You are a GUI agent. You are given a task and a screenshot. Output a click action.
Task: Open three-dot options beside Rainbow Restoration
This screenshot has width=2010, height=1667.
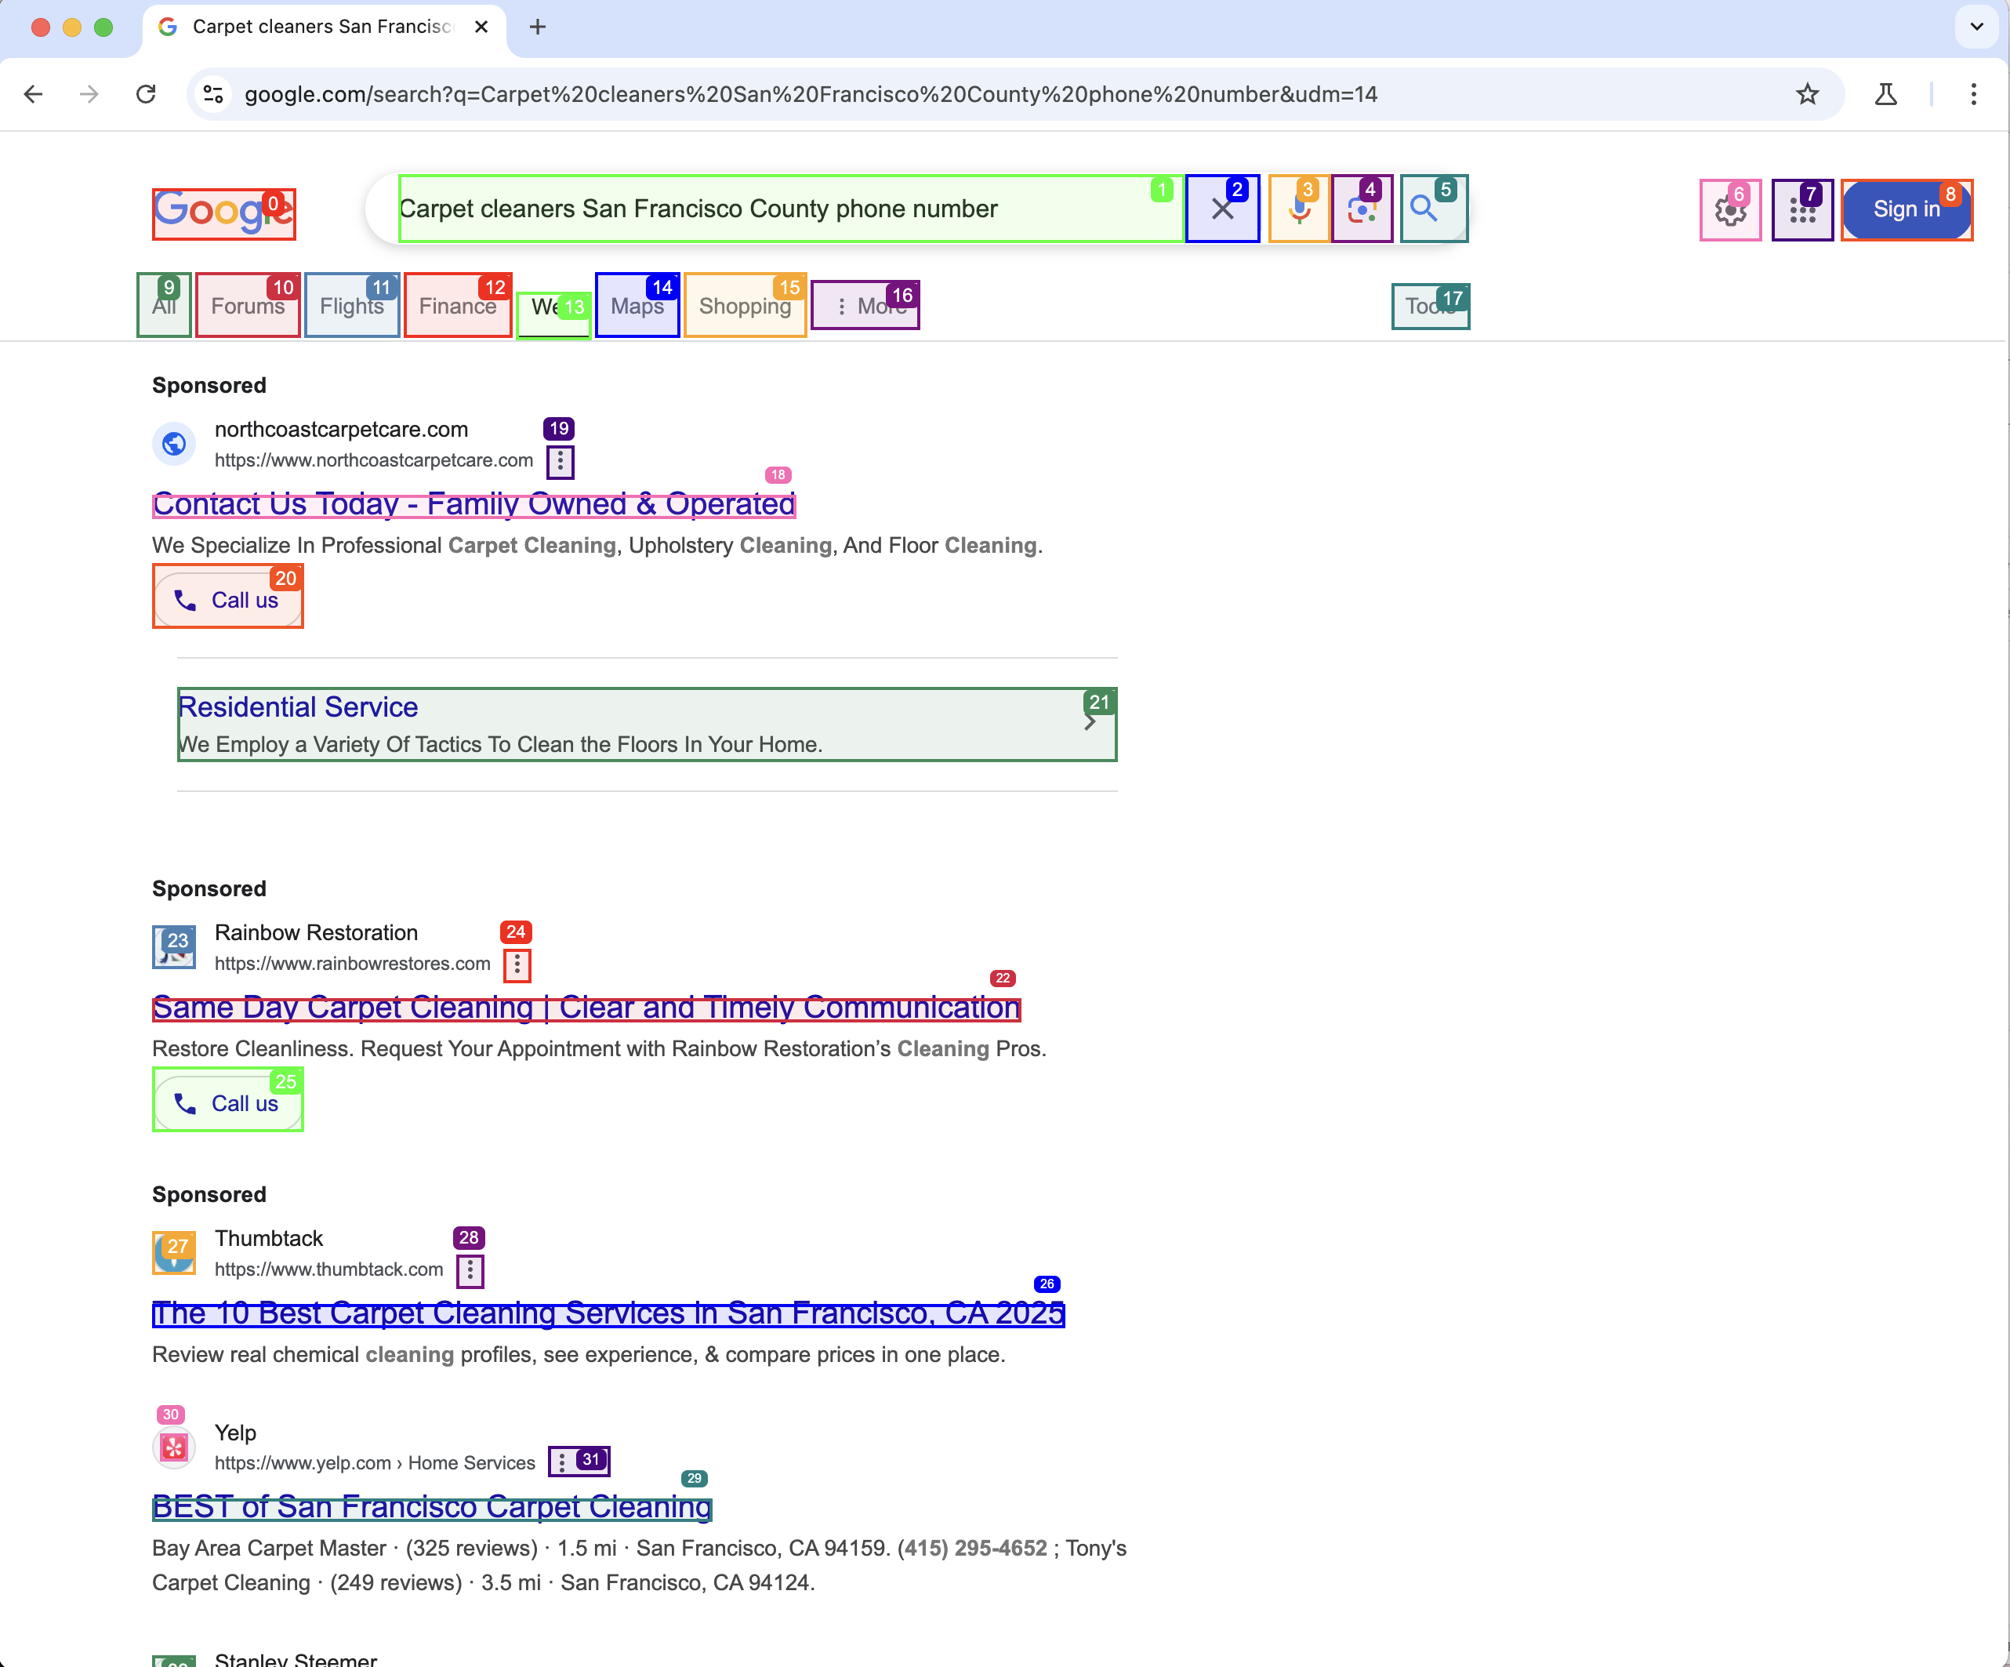[x=517, y=964]
